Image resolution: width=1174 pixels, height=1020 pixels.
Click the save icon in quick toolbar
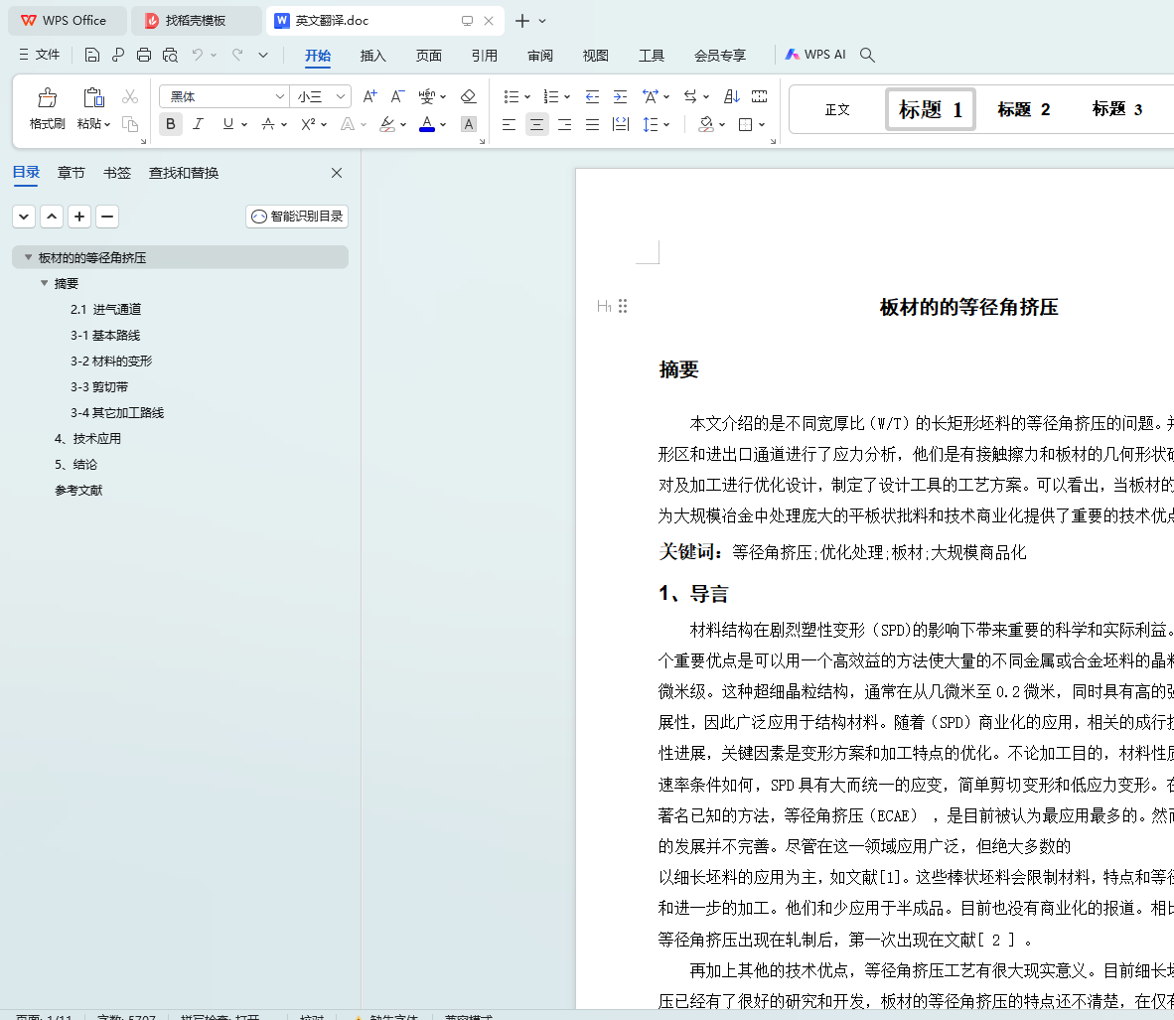pyautogui.click(x=92, y=55)
